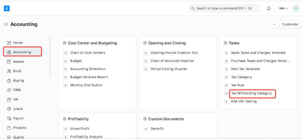Screen dimensions: 302x139
Task: Open the user avatar menu
Action: [296, 8]
